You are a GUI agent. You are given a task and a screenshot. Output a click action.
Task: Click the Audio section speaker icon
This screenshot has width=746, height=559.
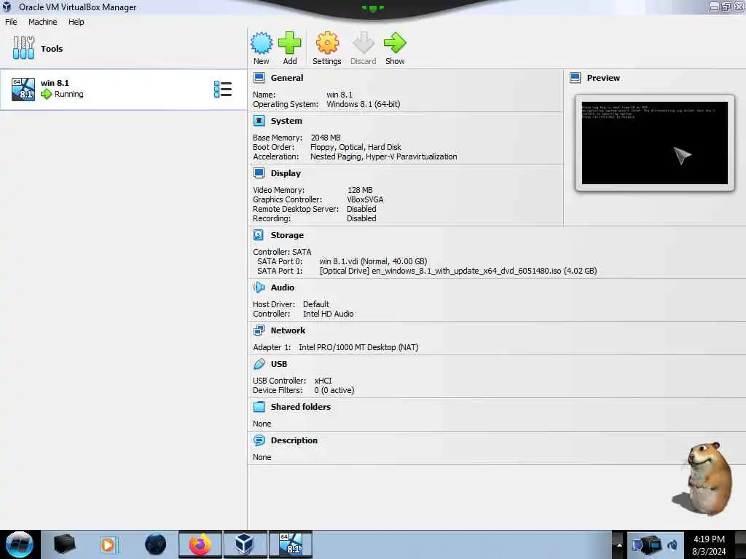259,287
